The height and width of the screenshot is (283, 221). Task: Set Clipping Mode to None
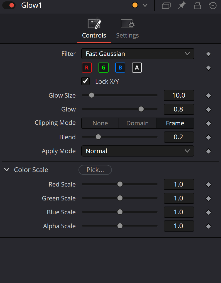(100, 123)
